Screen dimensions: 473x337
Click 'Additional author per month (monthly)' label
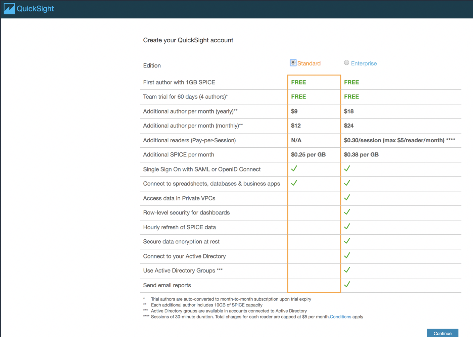193,126
